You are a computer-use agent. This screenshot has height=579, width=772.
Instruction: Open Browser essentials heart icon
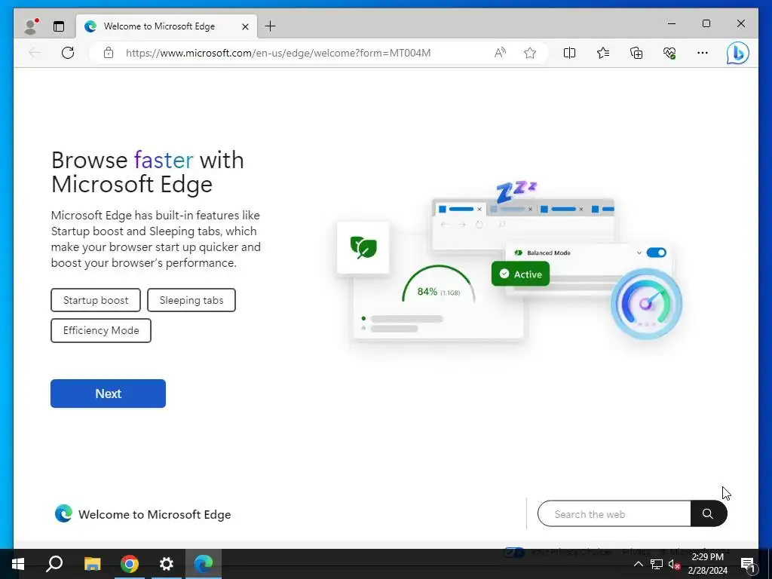(x=669, y=53)
